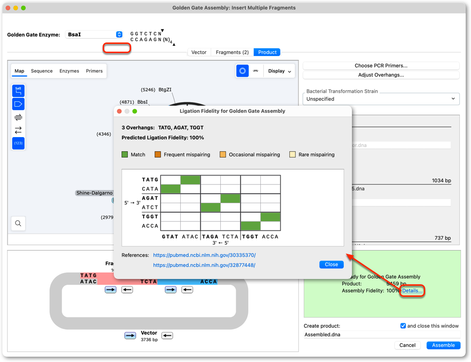Click first fragment forward primer arrow
This screenshot has width=471, height=362.
coord(110,290)
